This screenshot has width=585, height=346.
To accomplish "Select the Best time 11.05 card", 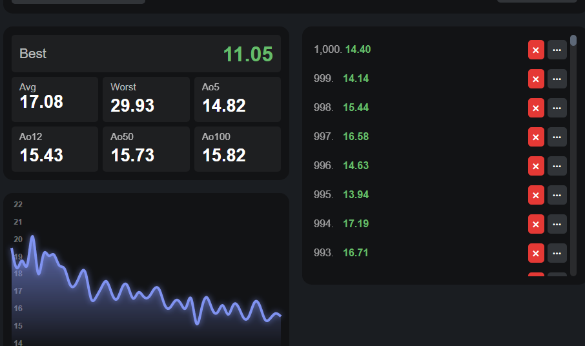I will tap(146, 54).
